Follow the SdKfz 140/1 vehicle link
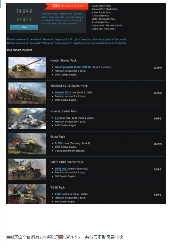The image size is (170, 247). [x=61, y=169]
